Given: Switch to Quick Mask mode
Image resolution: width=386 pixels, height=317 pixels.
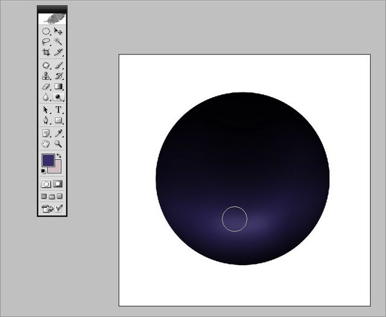Looking at the screenshot, I should (58, 184).
